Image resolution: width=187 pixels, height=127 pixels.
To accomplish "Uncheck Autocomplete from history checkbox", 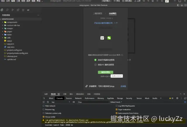I will click(117, 113).
